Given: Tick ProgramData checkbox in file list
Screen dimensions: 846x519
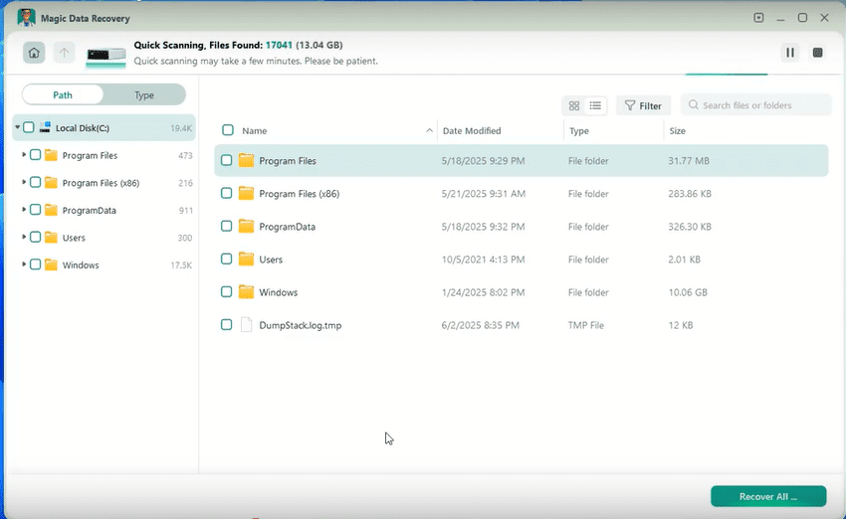Looking at the screenshot, I should point(226,227).
